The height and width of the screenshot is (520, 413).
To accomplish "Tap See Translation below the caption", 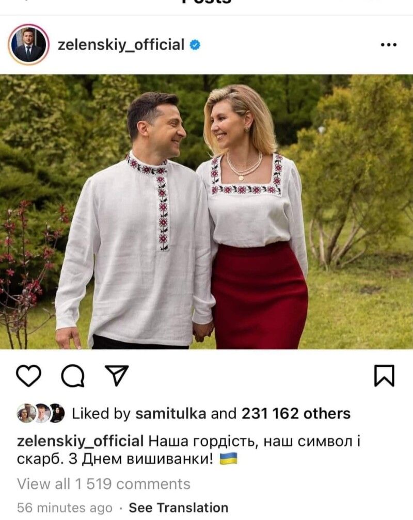I will [178, 508].
